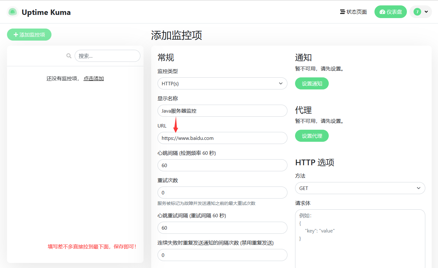The image size is (438, 268).
Task: Open the 方法 GET method dropdown
Action: 360,188
